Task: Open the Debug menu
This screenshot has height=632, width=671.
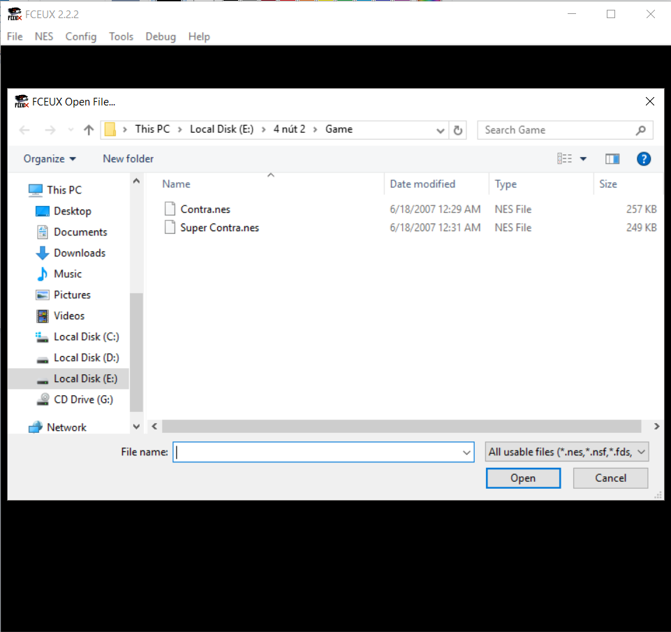Action: [x=161, y=36]
